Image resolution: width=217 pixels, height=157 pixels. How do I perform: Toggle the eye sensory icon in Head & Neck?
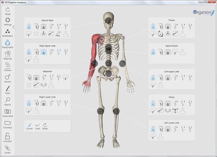tap(58, 34)
